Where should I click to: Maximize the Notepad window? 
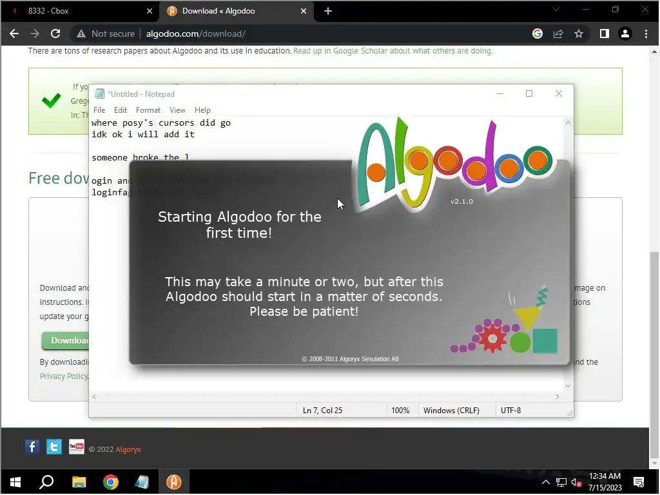point(529,94)
